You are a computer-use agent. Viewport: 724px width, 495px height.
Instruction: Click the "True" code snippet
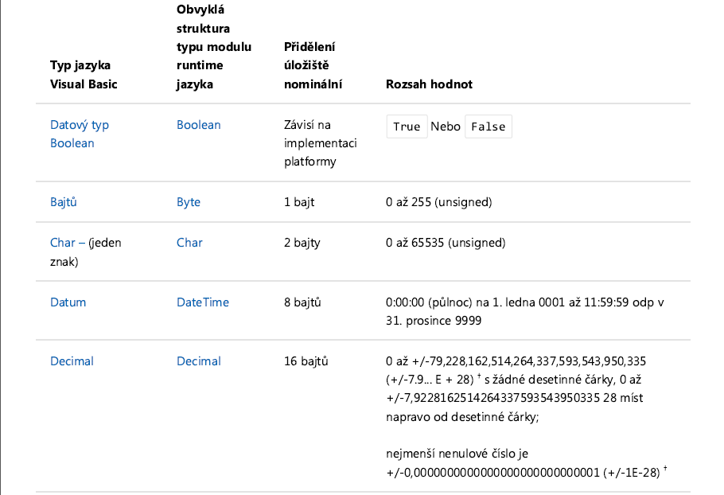[407, 127]
